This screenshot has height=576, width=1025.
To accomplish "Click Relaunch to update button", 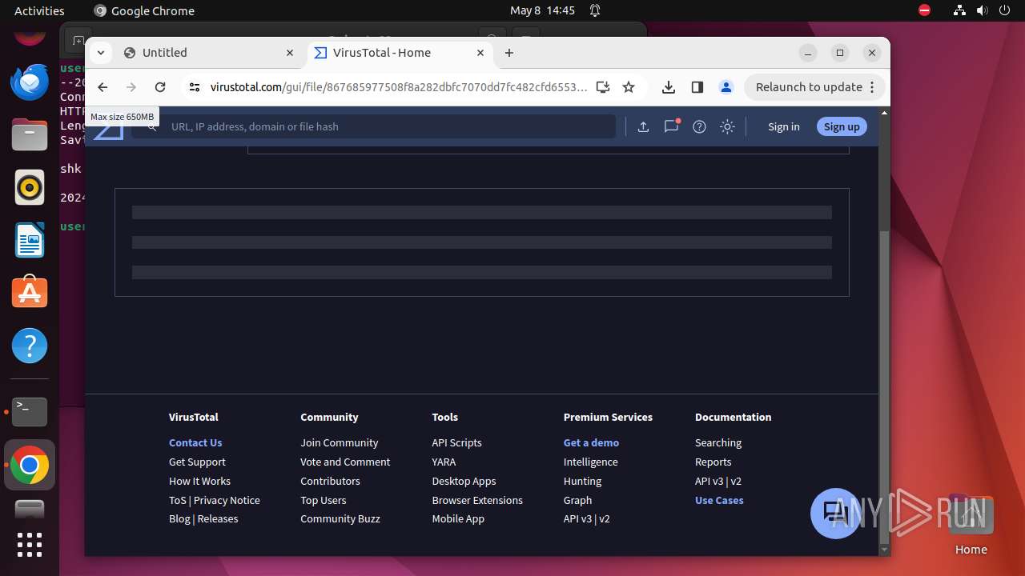I will tap(809, 87).
